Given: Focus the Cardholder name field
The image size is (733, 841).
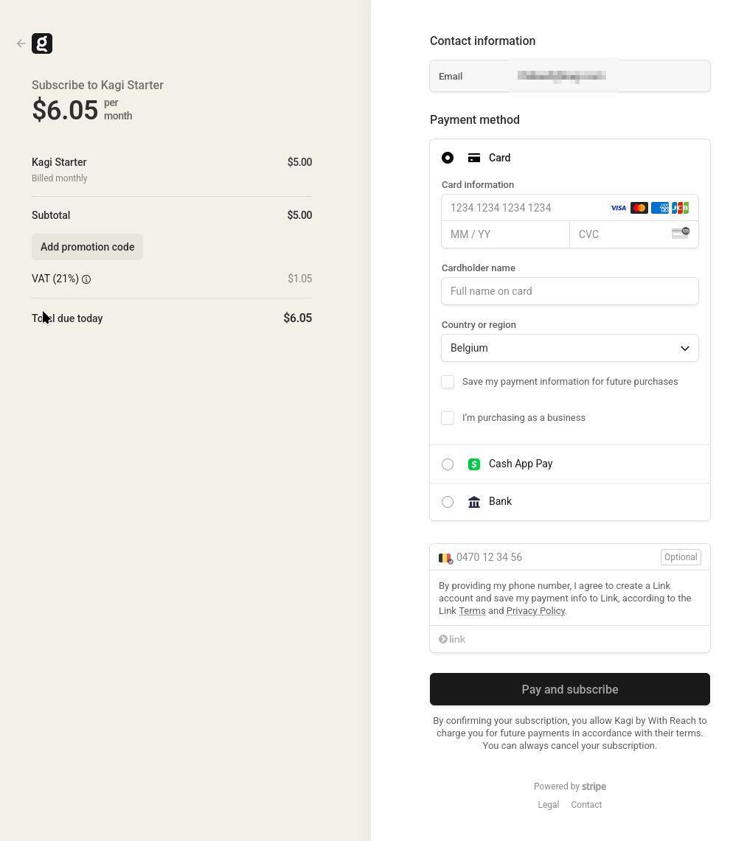Looking at the screenshot, I should (x=569, y=291).
